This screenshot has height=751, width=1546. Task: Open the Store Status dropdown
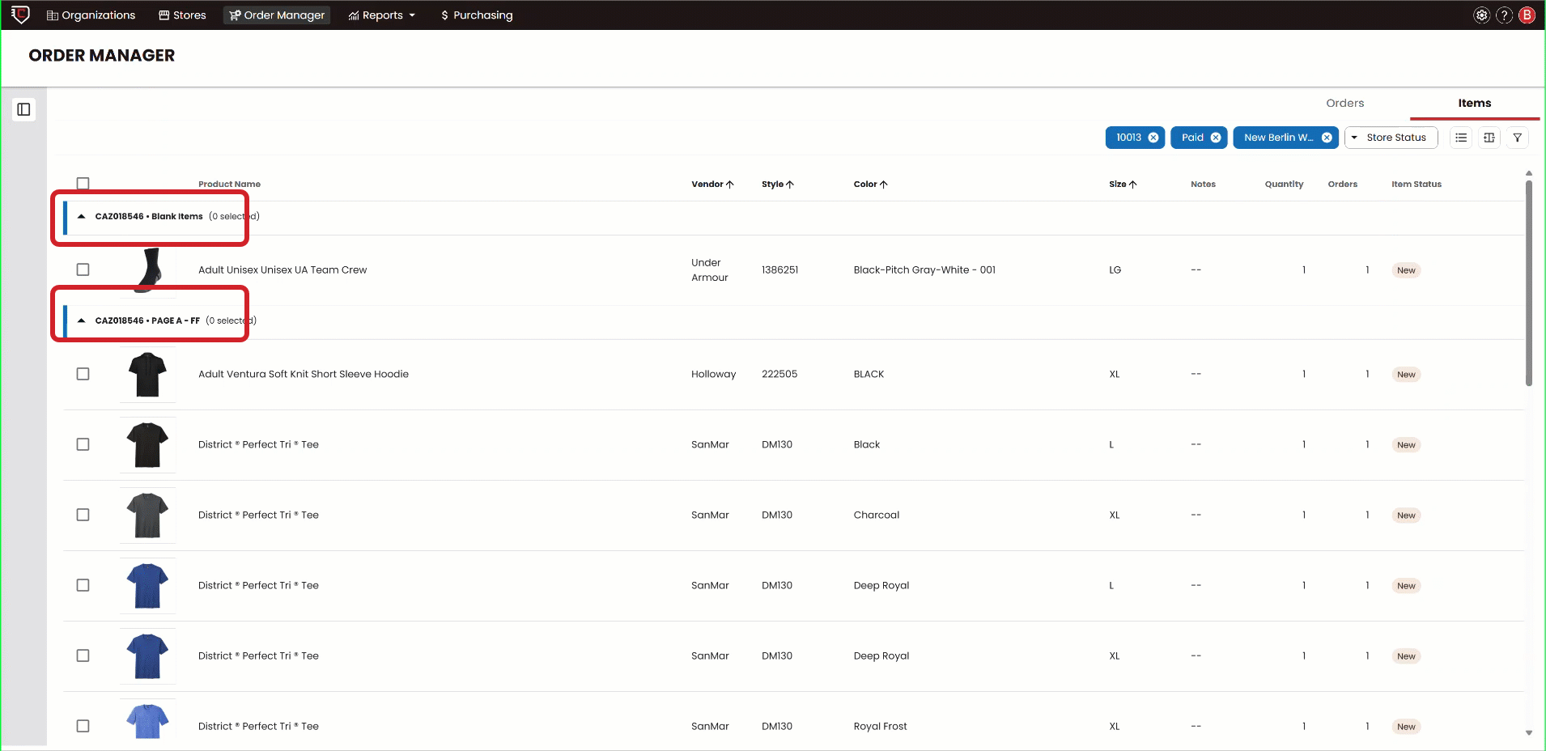click(1391, 138)
